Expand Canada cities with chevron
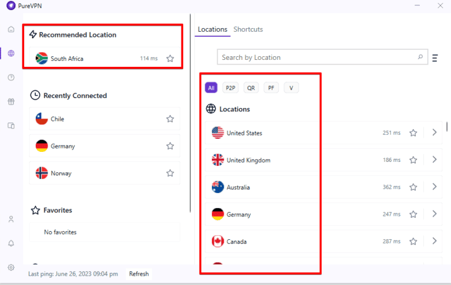Screen dimensions: 451x285 click(435, 241)
